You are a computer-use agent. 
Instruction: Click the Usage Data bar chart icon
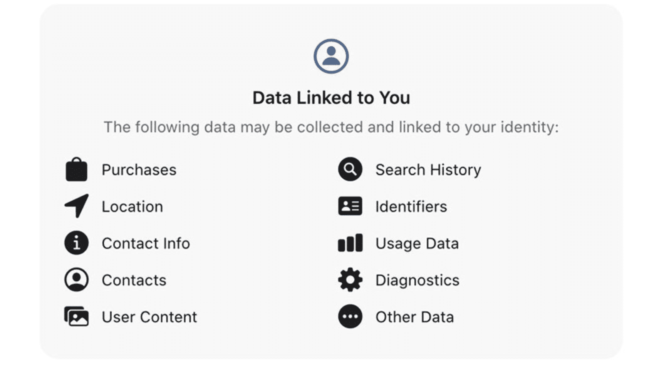[x=350, y=243]
